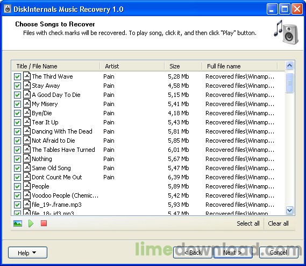Click file icon next to Dancing With The Dead
This screenshot has height=266, width=306.
(x=27, y=131)
